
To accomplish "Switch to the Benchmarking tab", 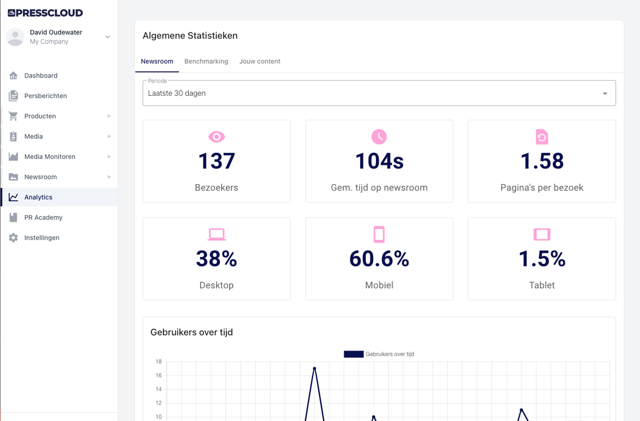I will tap(206, 61).
